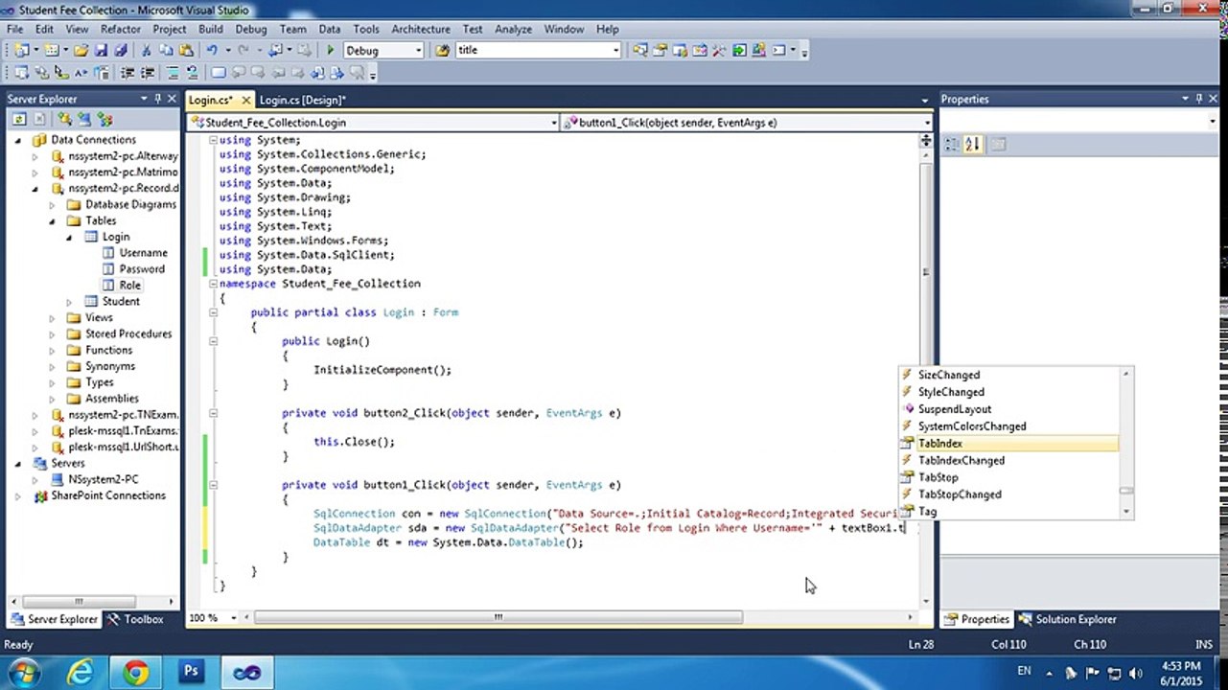Screen dimensions: 1228x690
Task: Start debugging with the green play icon
Action: tap(331, 51)
